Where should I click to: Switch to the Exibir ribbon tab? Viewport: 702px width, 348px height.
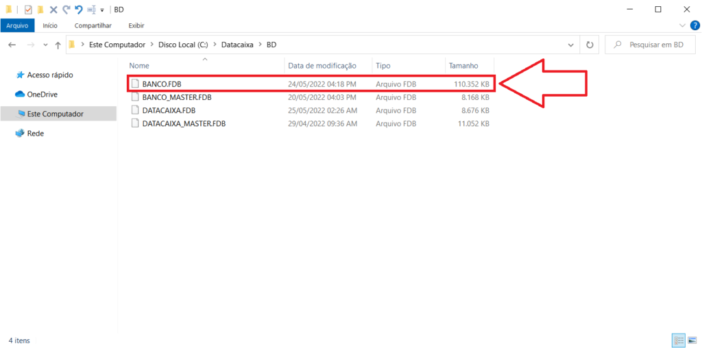pyautogui.click(x=136, y=25)
